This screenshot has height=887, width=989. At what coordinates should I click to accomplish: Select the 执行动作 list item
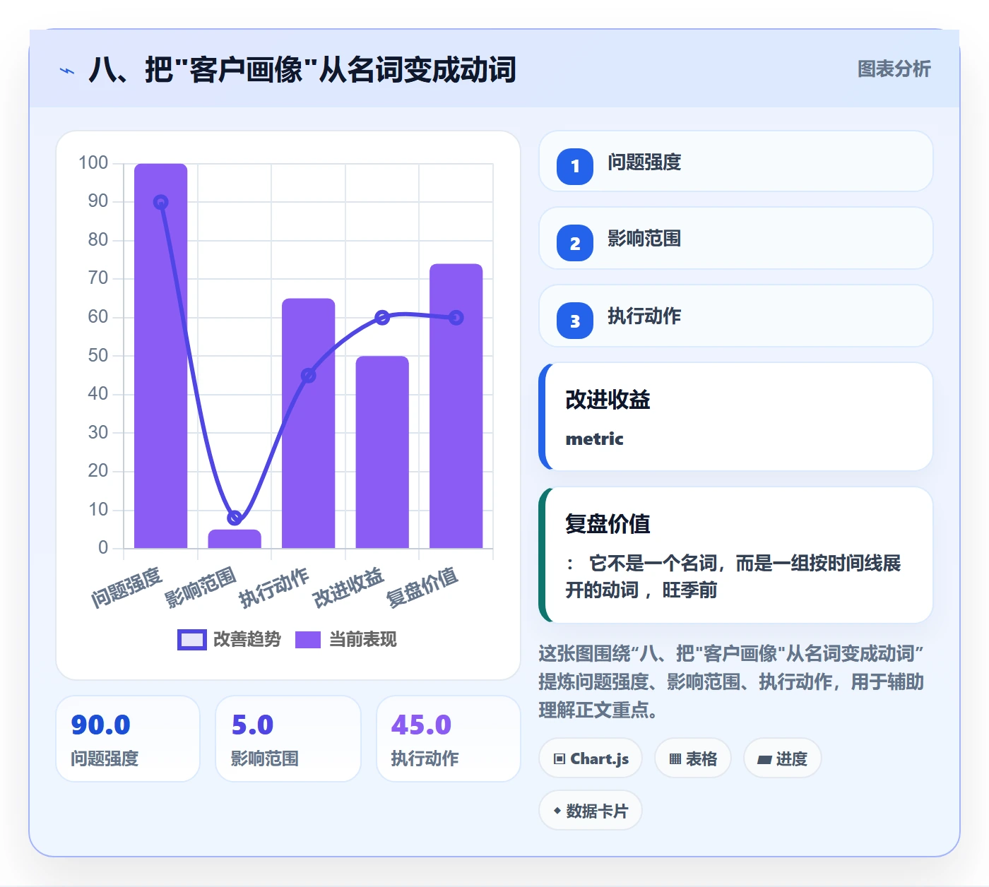point(736,316)
